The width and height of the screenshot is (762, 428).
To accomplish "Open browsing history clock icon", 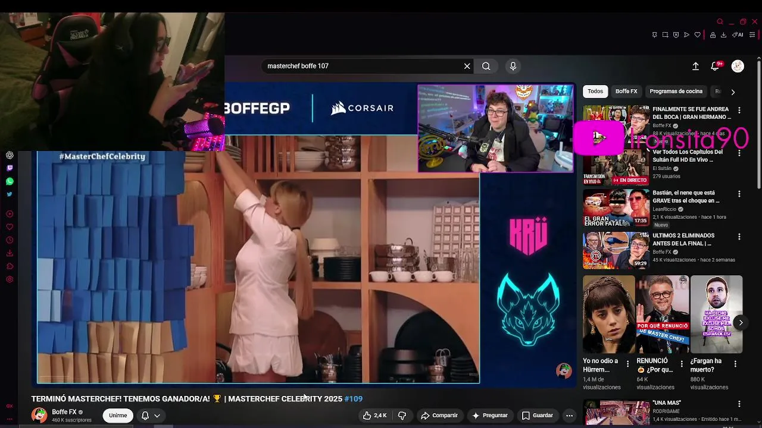I will 10,240.
